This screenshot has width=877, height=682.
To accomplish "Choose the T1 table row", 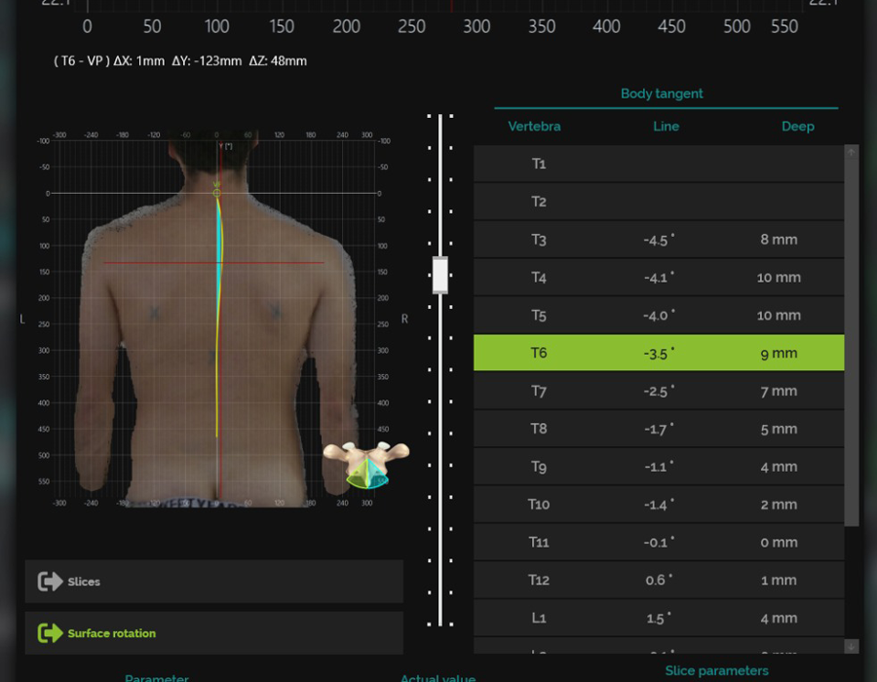I will 658,164.
